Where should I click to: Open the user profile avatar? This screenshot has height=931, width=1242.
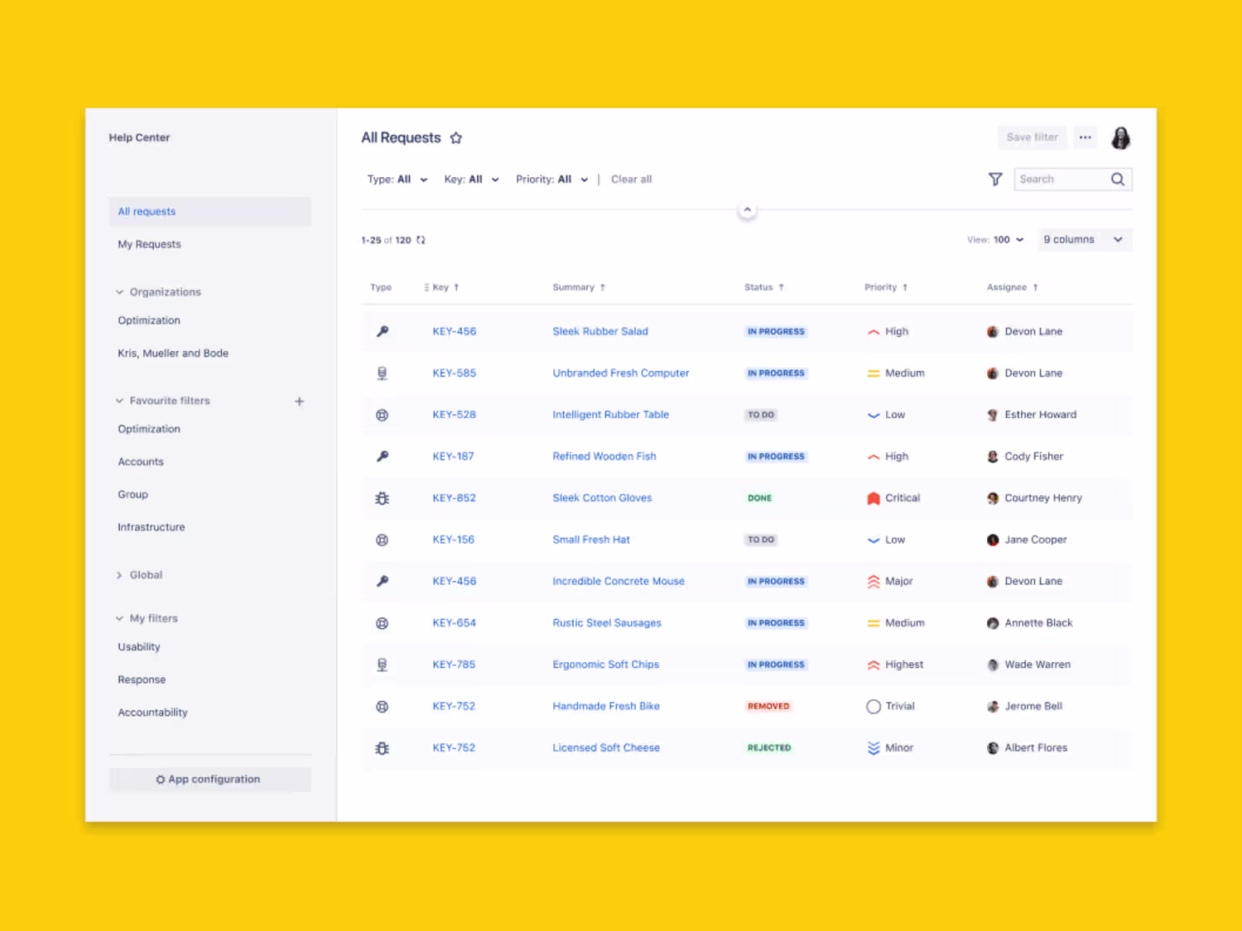(x=1120, y=138)
